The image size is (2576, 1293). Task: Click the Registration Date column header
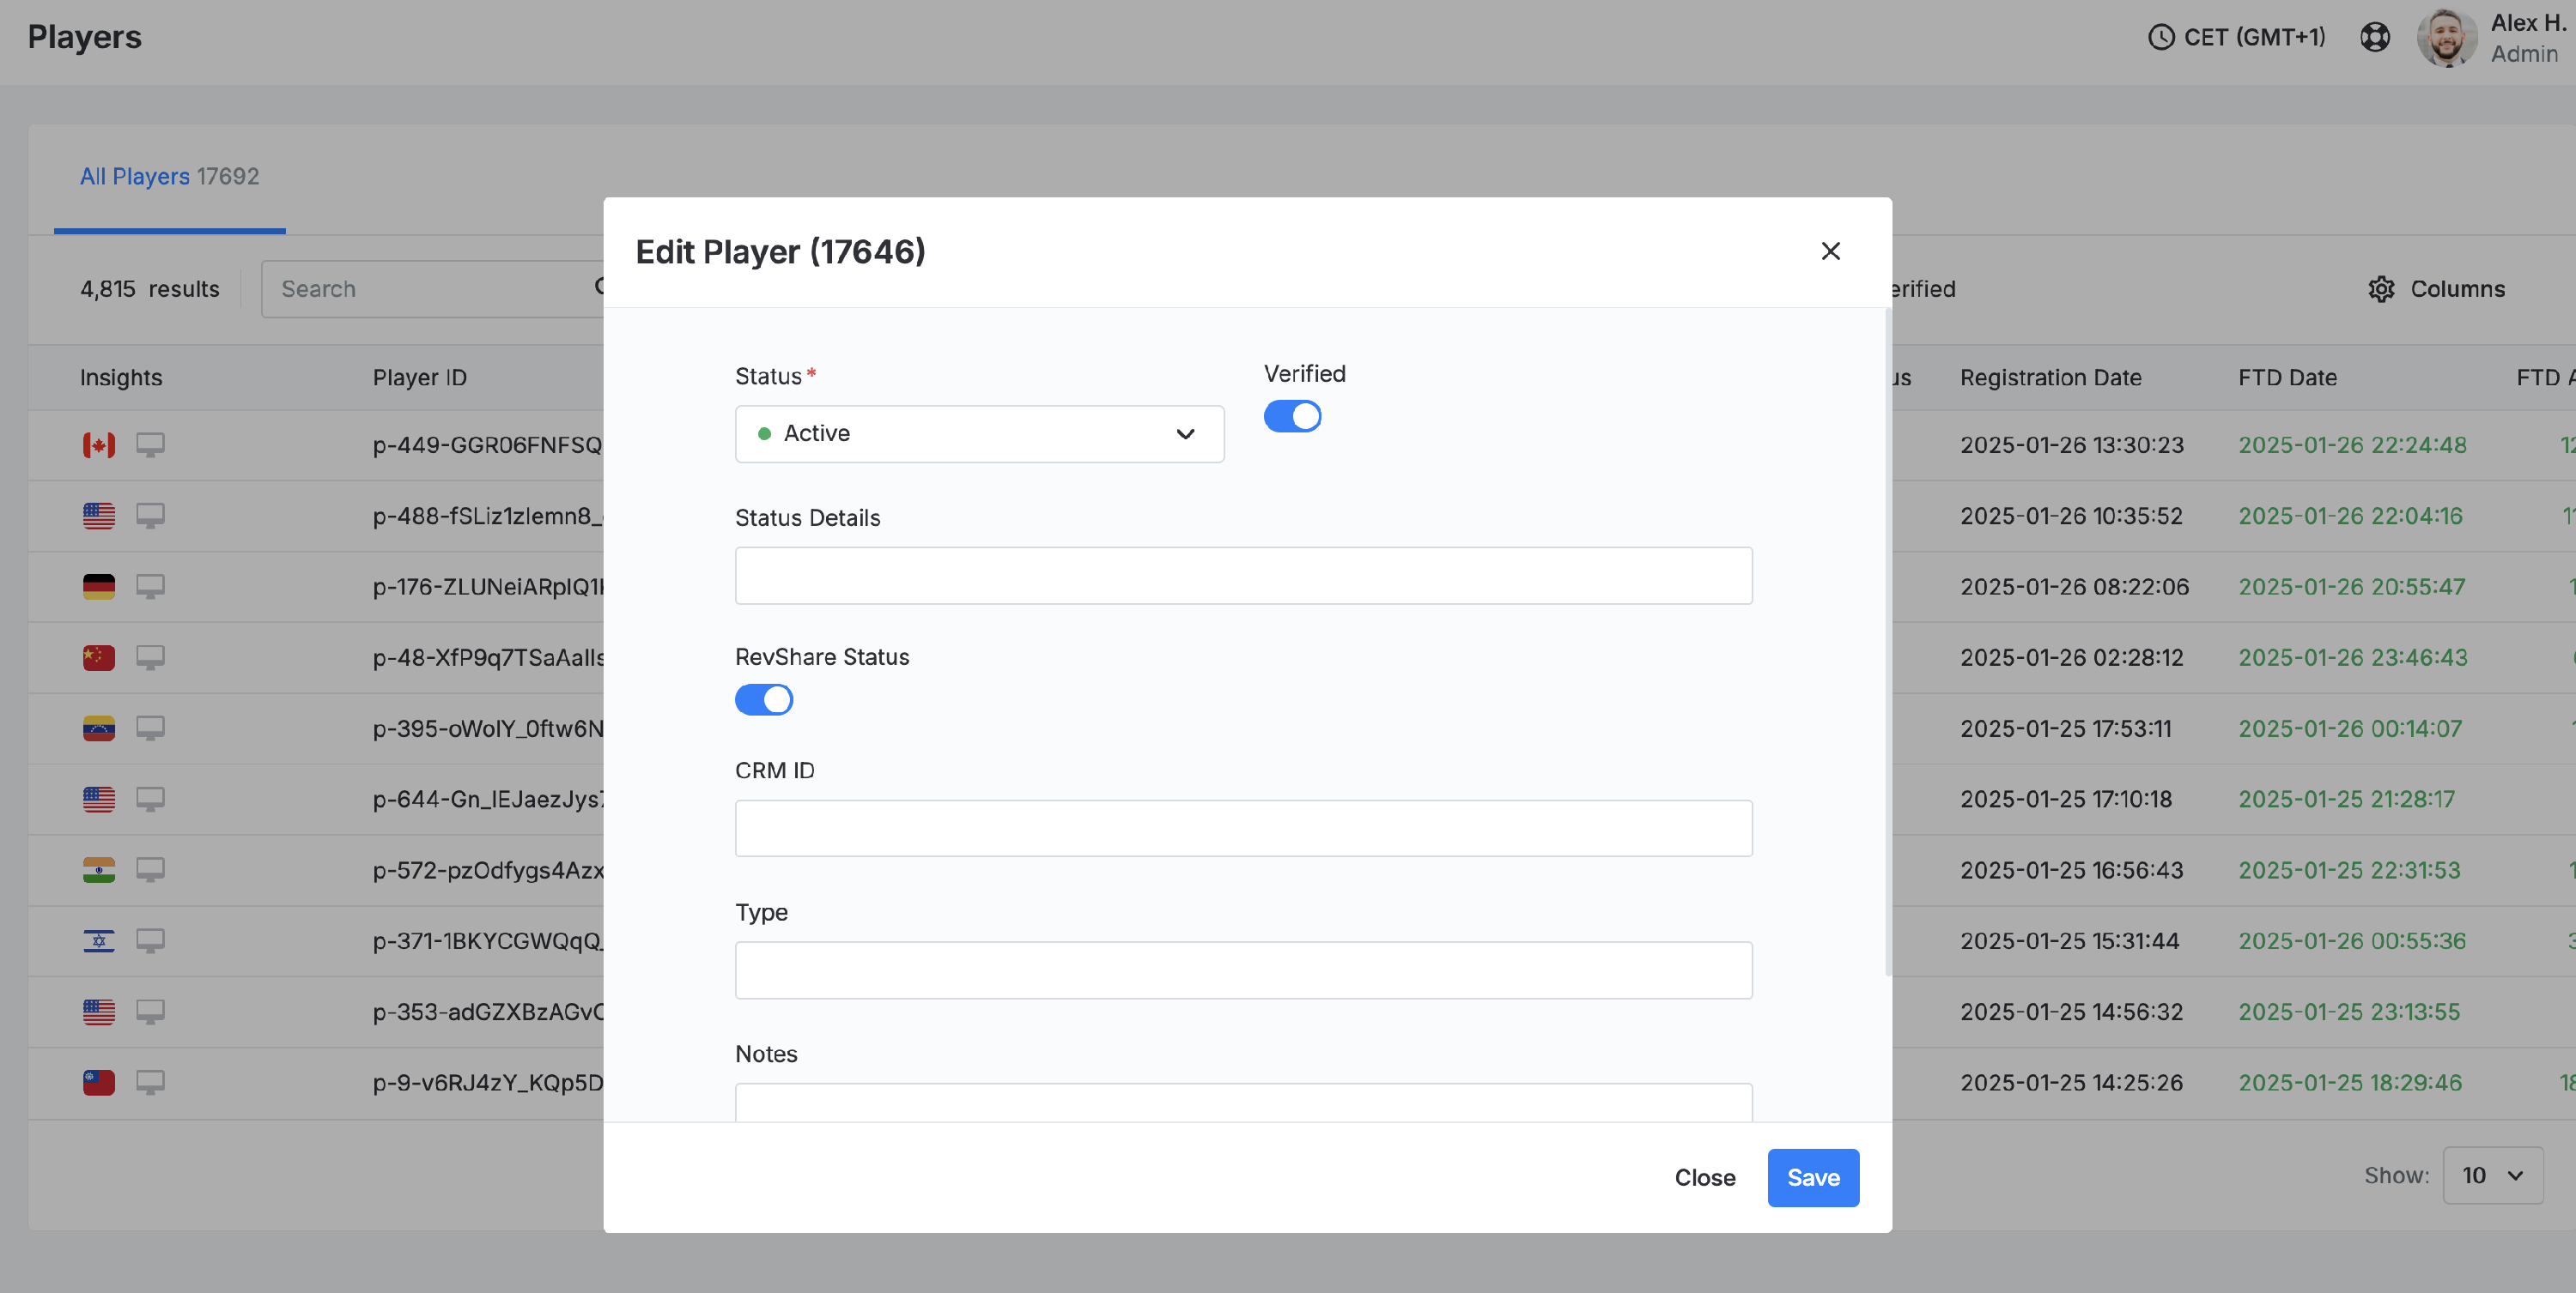2050,378
